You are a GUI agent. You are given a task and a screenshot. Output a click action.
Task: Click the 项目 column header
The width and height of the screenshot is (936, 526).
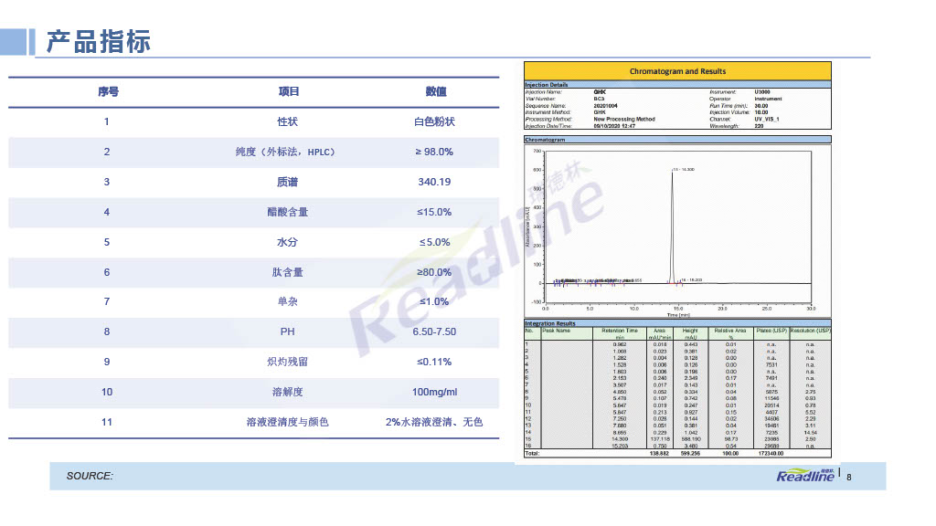click(x=289, y=91)
